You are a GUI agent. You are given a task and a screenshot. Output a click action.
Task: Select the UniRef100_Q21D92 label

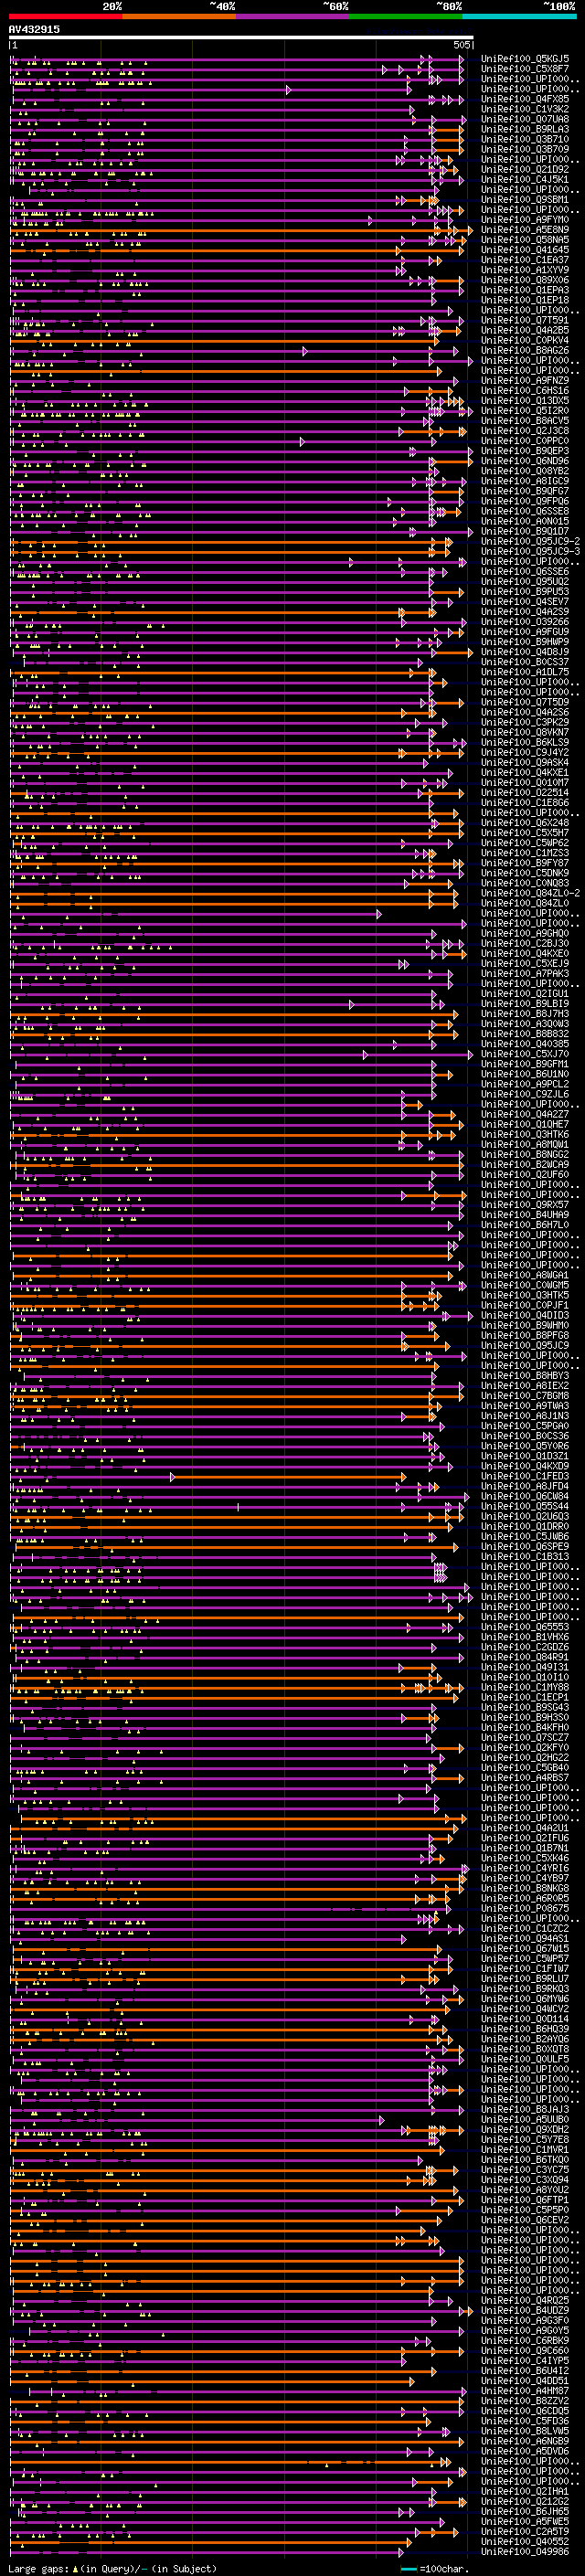click(525, 169)
